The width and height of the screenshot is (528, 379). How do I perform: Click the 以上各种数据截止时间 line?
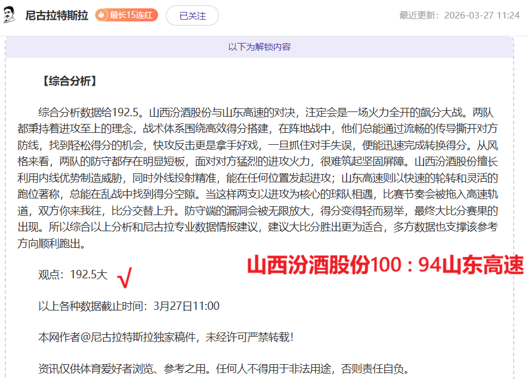tap(129, 306)
